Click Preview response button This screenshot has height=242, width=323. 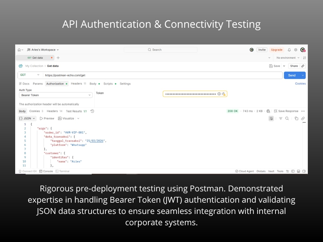coord(47,118)
